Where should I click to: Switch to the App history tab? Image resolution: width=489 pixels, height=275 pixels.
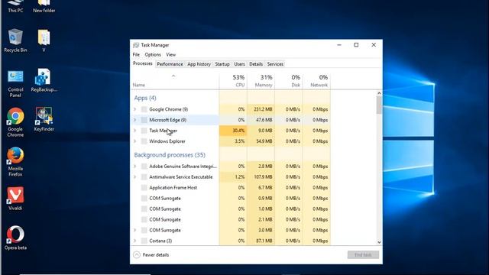tap(199, 64)
